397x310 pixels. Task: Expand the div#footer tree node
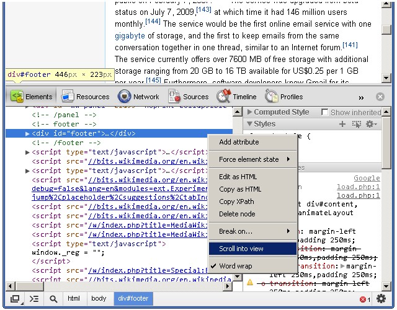tap(27, 133)
